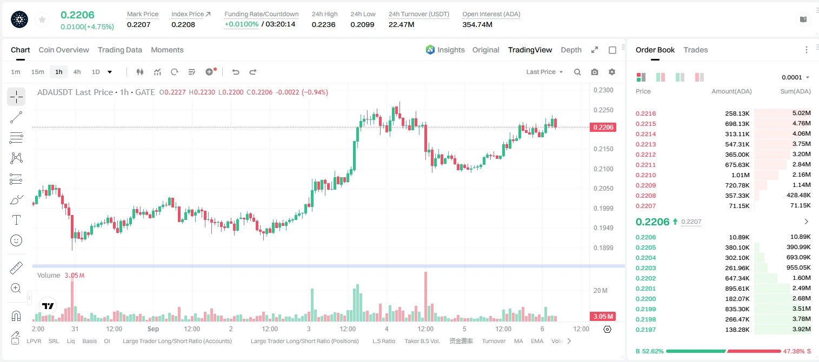Show only sell orders in order book
Image resolution: width=819 pixels, height=362 pixels.
[x=700, y=77]
